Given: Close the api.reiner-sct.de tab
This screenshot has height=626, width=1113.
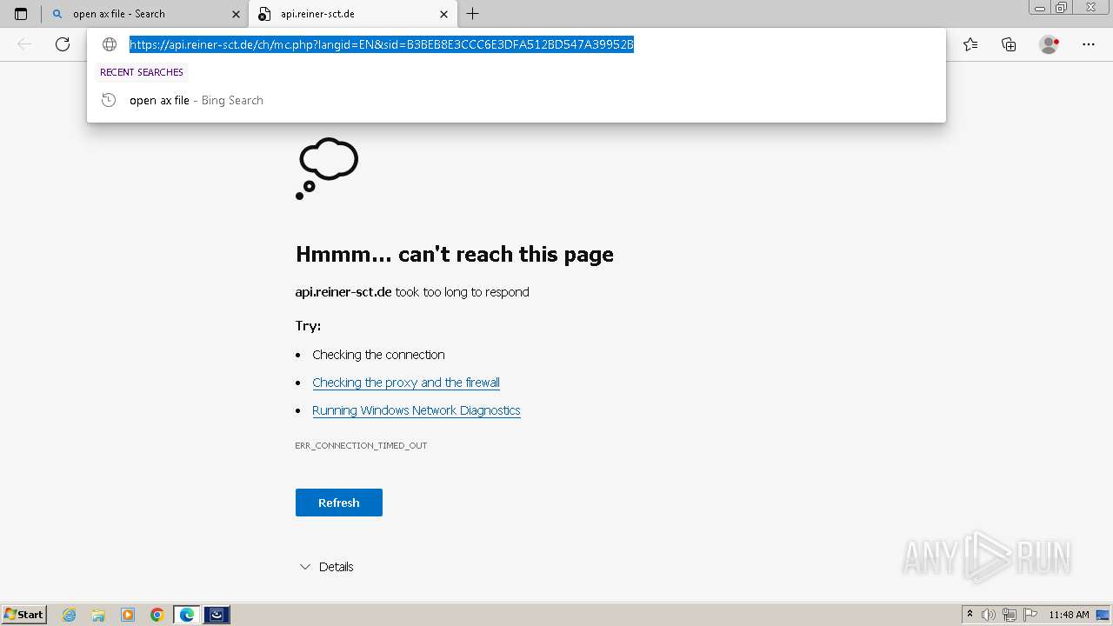Looking at the screenshot, I should click(443, 14).
